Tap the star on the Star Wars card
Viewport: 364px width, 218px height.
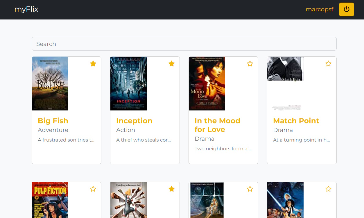250,189
